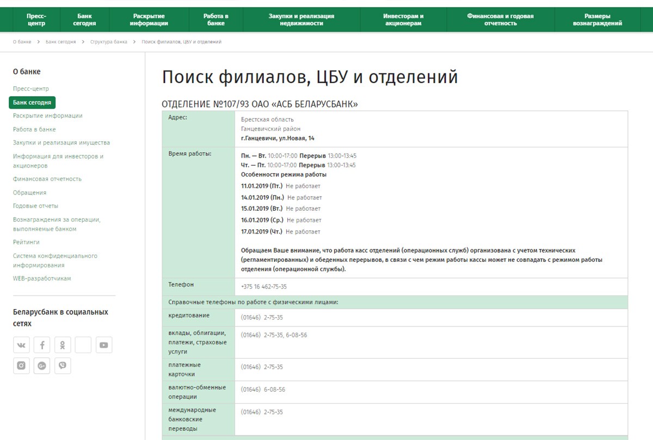The width and height of the screenshot is (653, 440).
Task: Open the Вознаграждения за операции sidebar link
Action: coord(57,224)
